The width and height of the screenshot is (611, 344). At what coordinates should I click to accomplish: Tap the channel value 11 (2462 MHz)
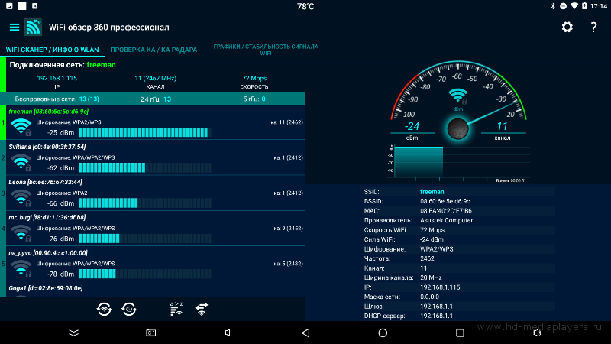pos(156,78)
